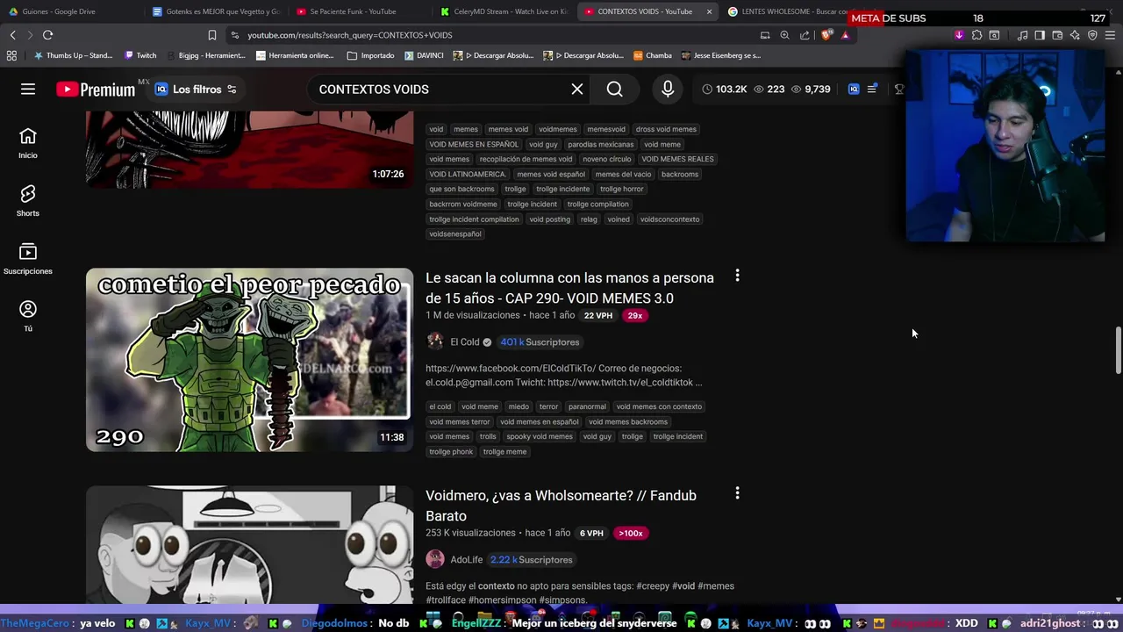Switch to Se Paciente Funk - YouTube tab
Image resolution: width=1123 pixels, height=632 pixels.
(x=358, y=11)
